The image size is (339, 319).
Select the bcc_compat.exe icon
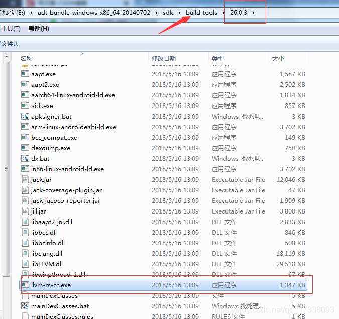click(25, 137)
